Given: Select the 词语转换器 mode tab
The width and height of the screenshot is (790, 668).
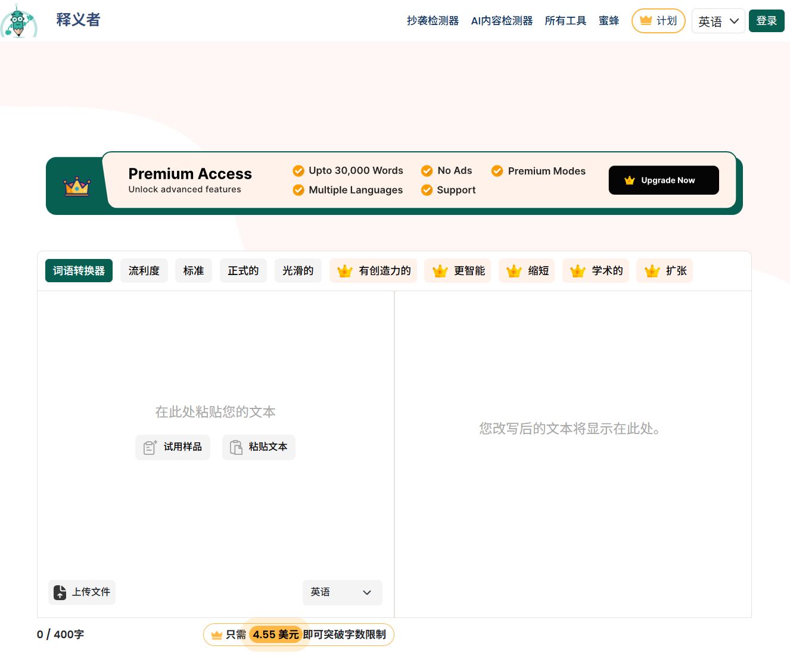Looking at the screenshot, I should (79, 271).
